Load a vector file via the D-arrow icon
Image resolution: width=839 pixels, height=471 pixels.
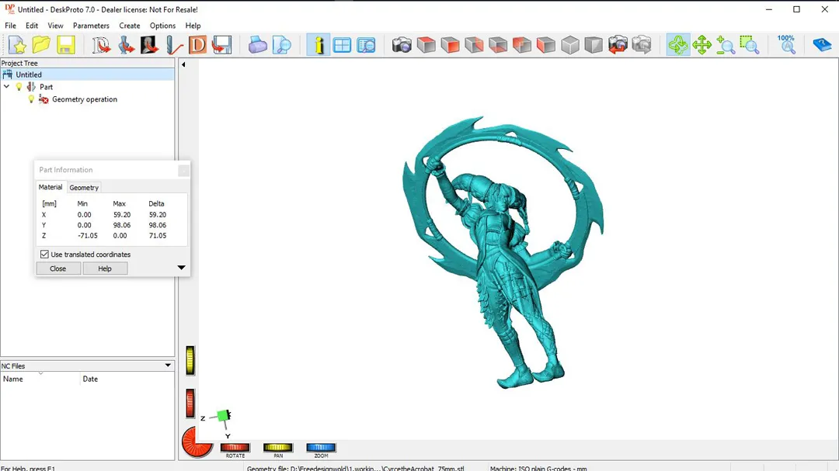pyautogui.click(x=101, y=45)
